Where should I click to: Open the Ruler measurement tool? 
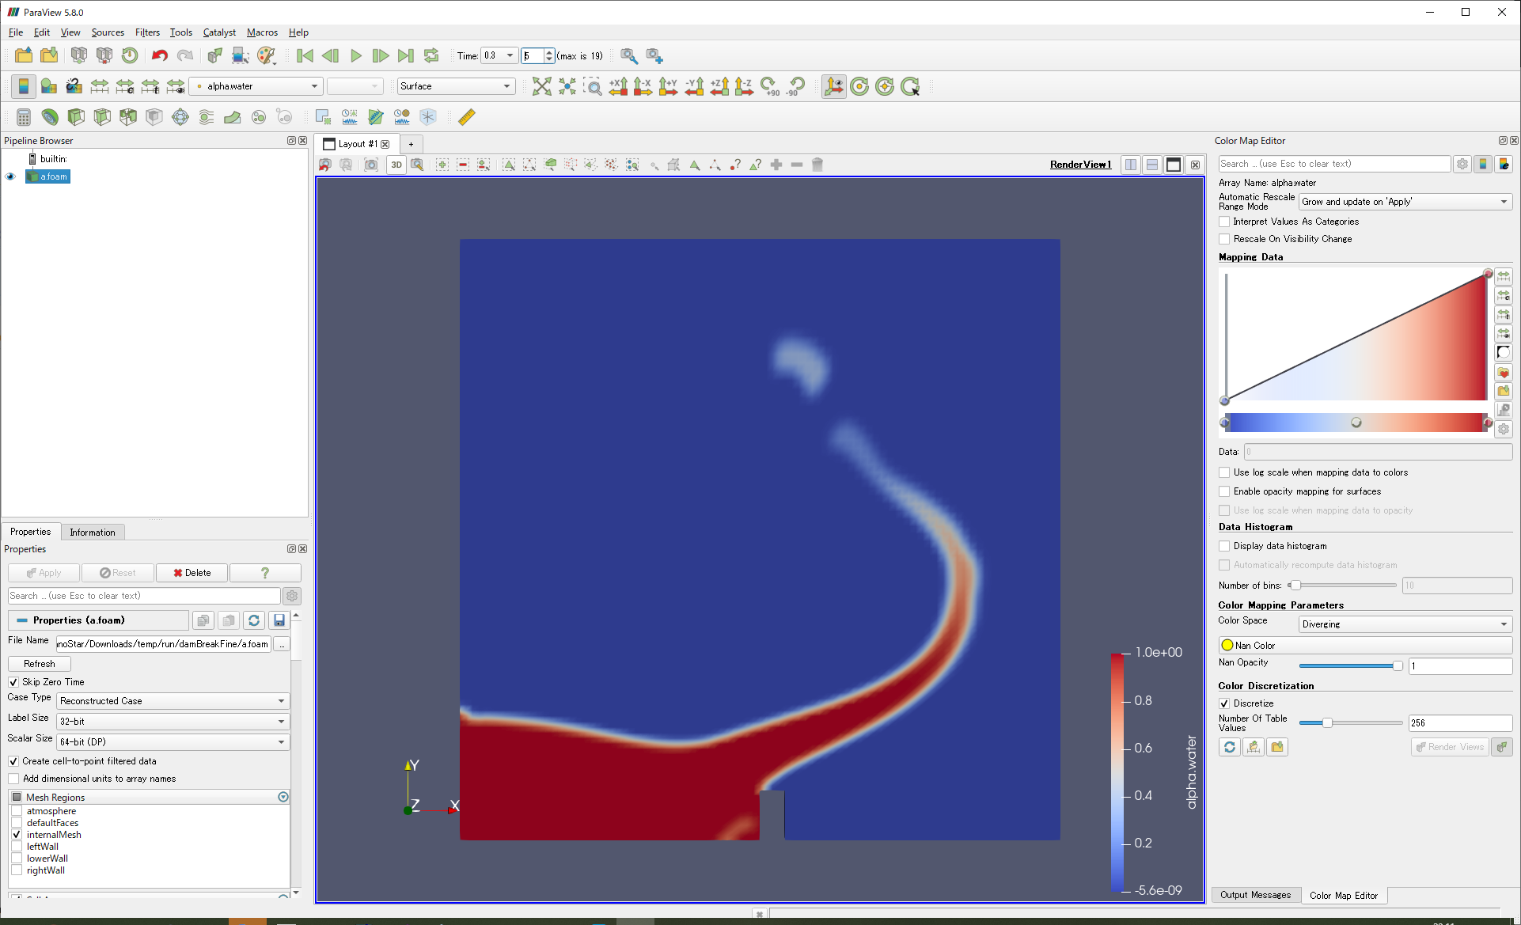467,117
